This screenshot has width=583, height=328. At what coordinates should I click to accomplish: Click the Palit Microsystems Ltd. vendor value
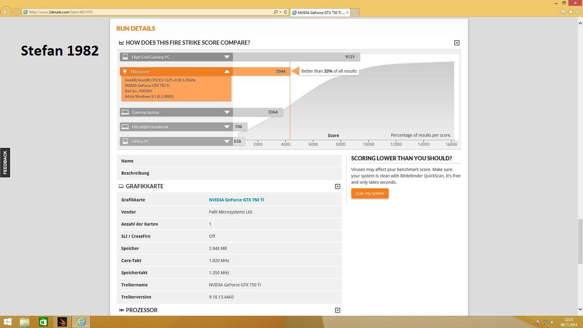[231, 212]
